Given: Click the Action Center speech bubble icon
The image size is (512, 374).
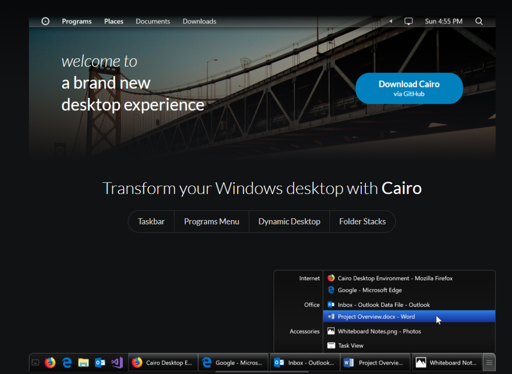Looking at the screenshot, I should coord(409,21).
